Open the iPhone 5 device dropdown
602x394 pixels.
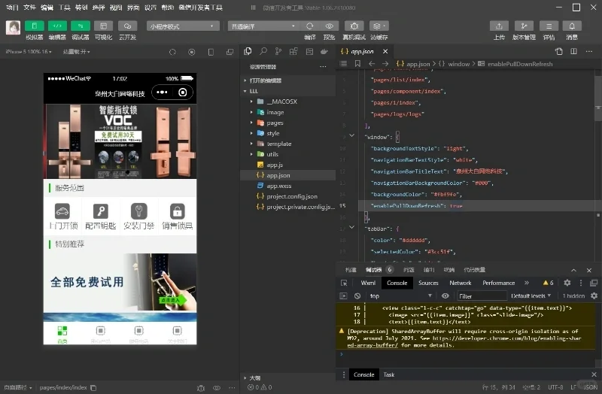[29, 51]
